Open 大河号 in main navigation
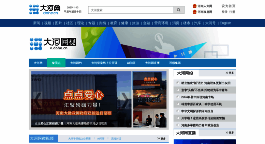This screenshot has width=265, height=144. (210, 23)
